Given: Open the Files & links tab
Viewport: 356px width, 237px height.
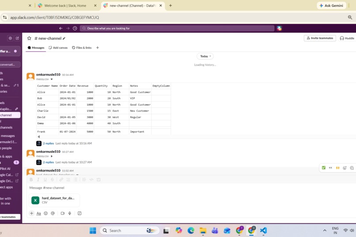Looking at the screenshot, I should 82,48.
